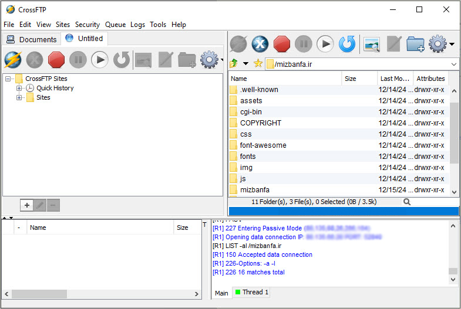The width and height of the screenshot is (461, 309).
Task: Sort remote files by Attributes column header
Action: (x=430, y=79)
